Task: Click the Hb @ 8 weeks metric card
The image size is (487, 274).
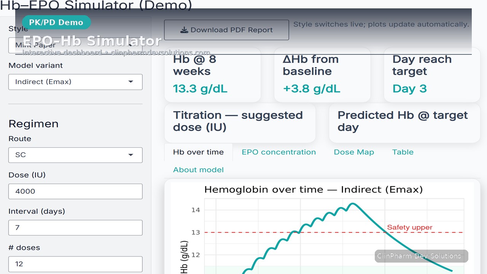Action: tap(212, 75)
